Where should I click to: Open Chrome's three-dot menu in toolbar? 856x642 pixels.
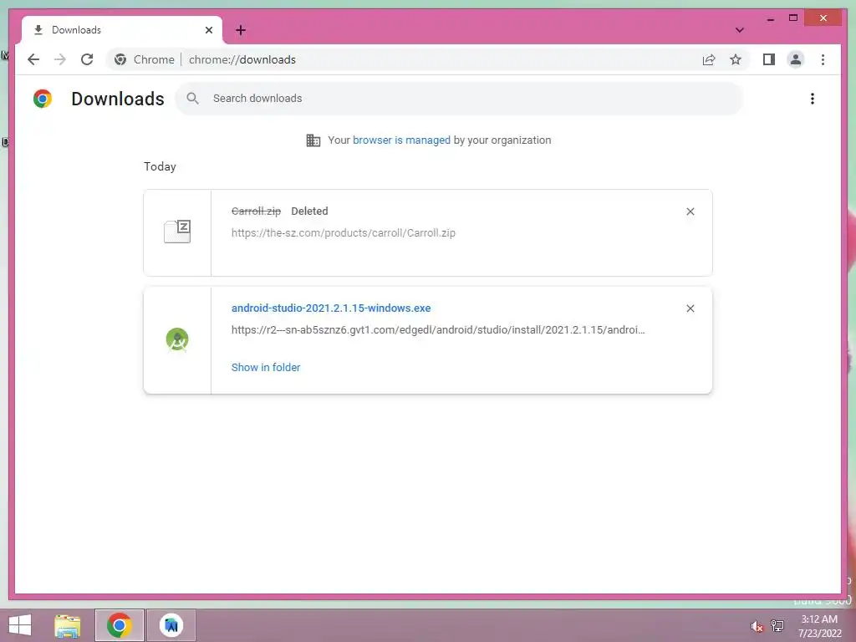[x=823, y=59]
